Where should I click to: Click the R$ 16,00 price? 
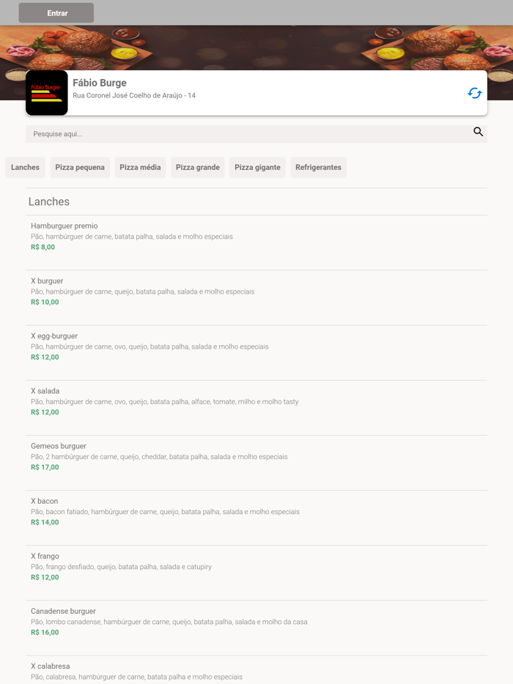point(45,632)
